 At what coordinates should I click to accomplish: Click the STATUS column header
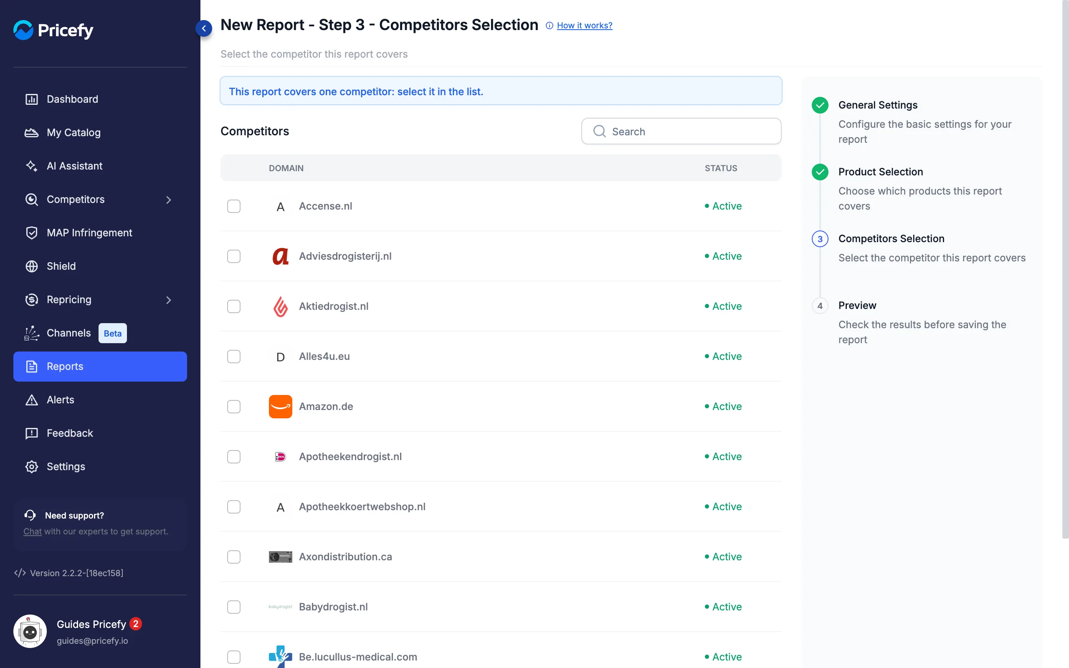tap(721, 168)
